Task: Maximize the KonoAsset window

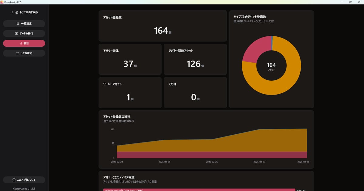Action: pos(350,2)
